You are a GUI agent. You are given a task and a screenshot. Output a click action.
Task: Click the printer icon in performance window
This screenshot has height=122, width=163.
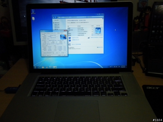(89, 38)
